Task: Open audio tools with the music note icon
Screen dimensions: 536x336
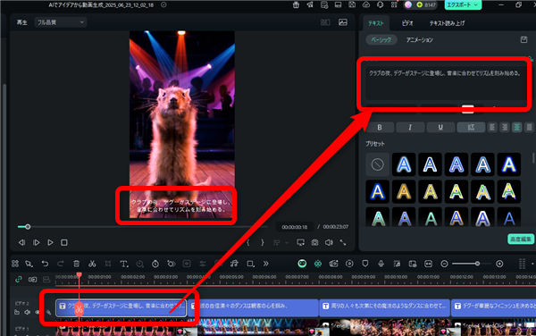Action: (x=234, y=264)
